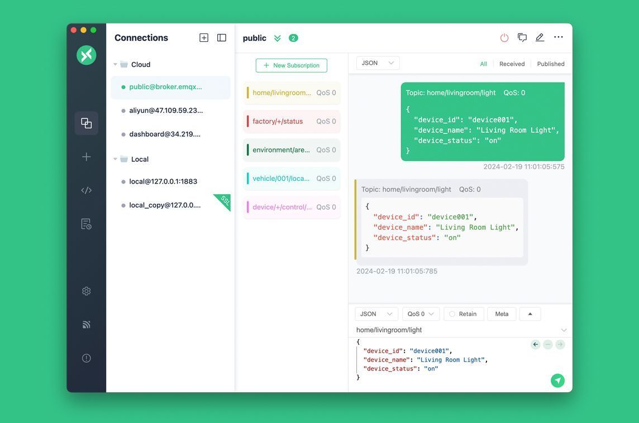Click the public connection title
Viewport: 639px width, 423px height.
255,39
